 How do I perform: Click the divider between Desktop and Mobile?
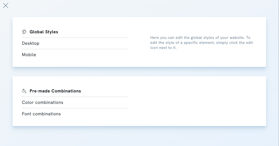[75, 49]
